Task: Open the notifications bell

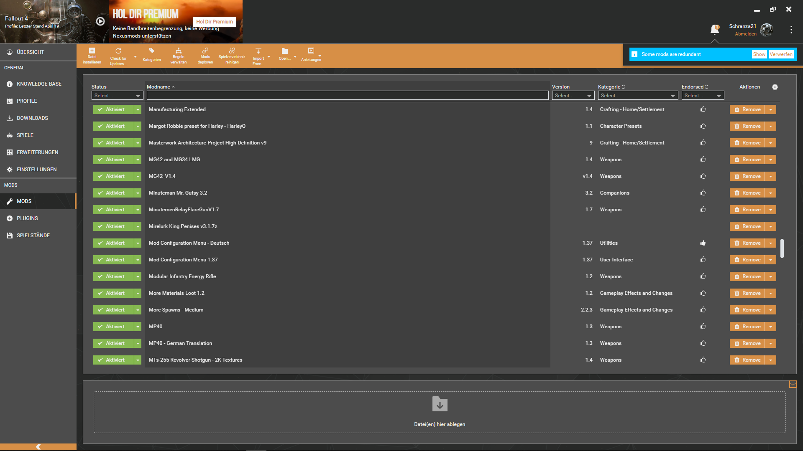Action: (715, 30)
